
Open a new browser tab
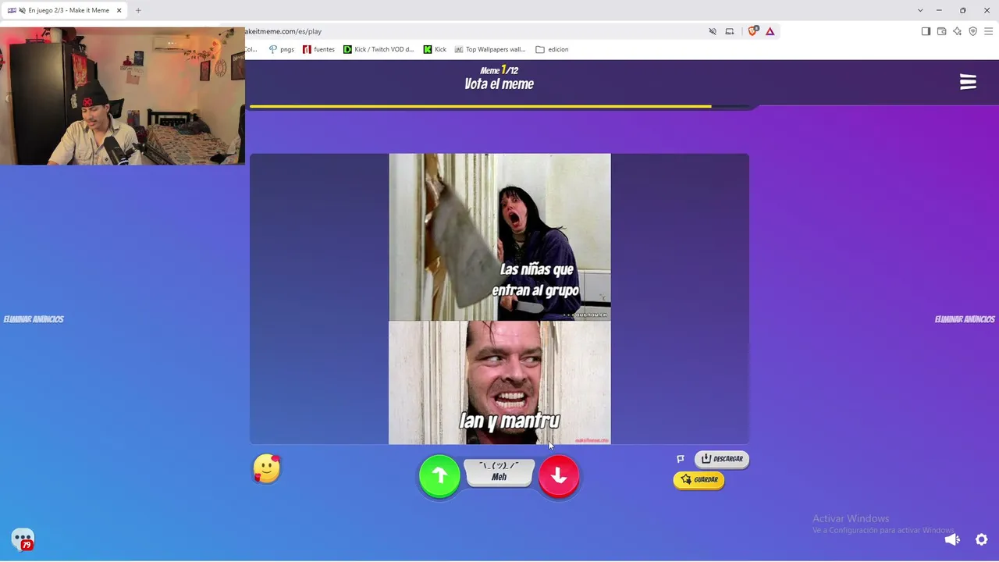point(138,11)
